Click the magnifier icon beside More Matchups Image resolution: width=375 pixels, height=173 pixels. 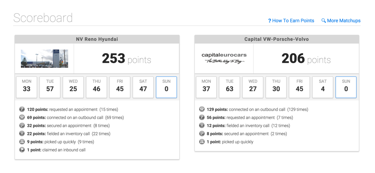tap(324, 21)
